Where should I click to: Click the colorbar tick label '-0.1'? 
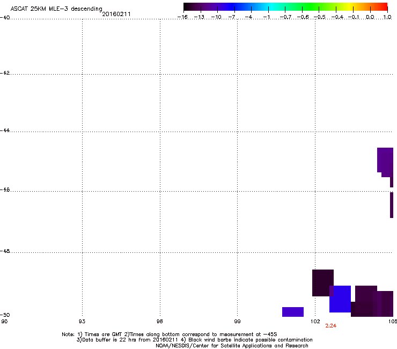pyautogui.click(x=354, y=17)
